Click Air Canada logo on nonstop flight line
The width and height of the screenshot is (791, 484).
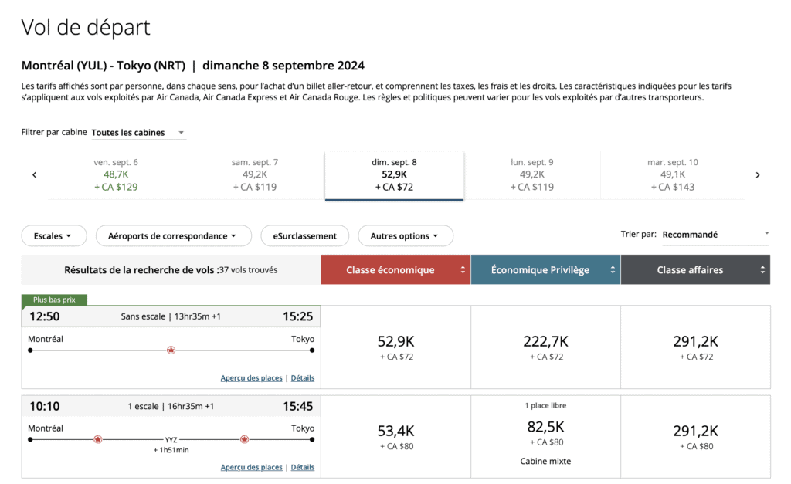[x=171, y=350]
